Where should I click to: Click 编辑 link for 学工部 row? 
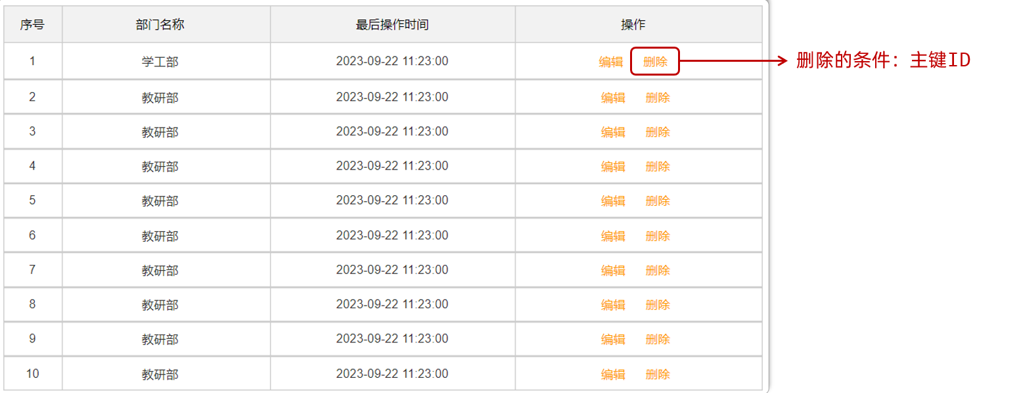tap(610, 62)
